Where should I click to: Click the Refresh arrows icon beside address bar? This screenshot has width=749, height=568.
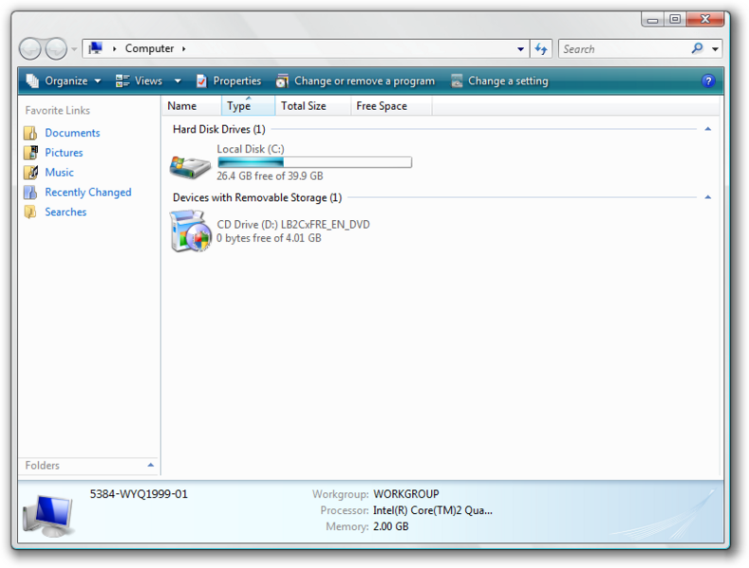click(x=541, y=48)
